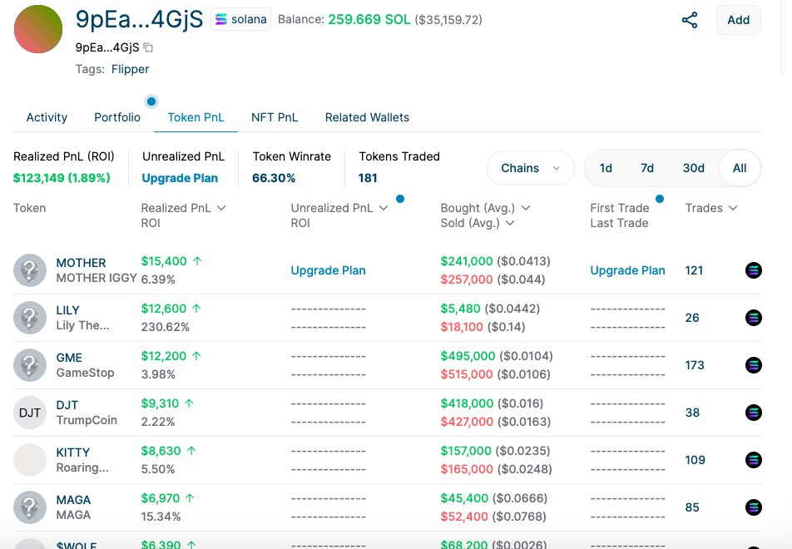Click blue dot beside First Trade column
The width and height of the screenshot is (792, 549).
point(660,199)
